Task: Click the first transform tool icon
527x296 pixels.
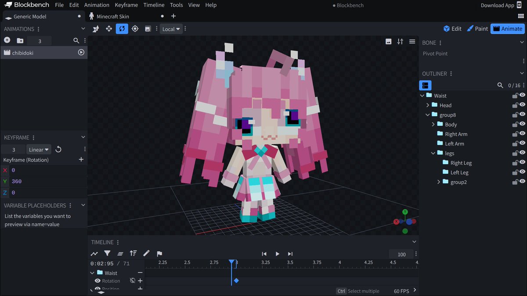Action: 96,29
